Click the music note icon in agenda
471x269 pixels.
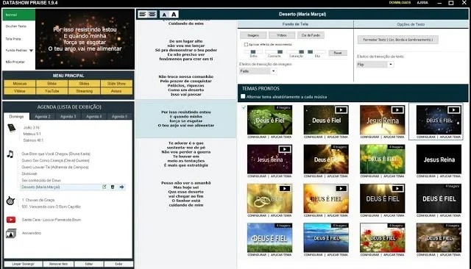(x=10, y=154)
